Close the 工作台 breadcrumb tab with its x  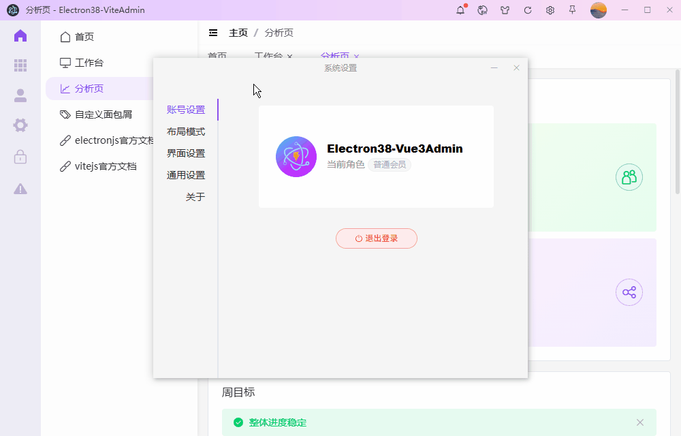(x=290, y=57)
